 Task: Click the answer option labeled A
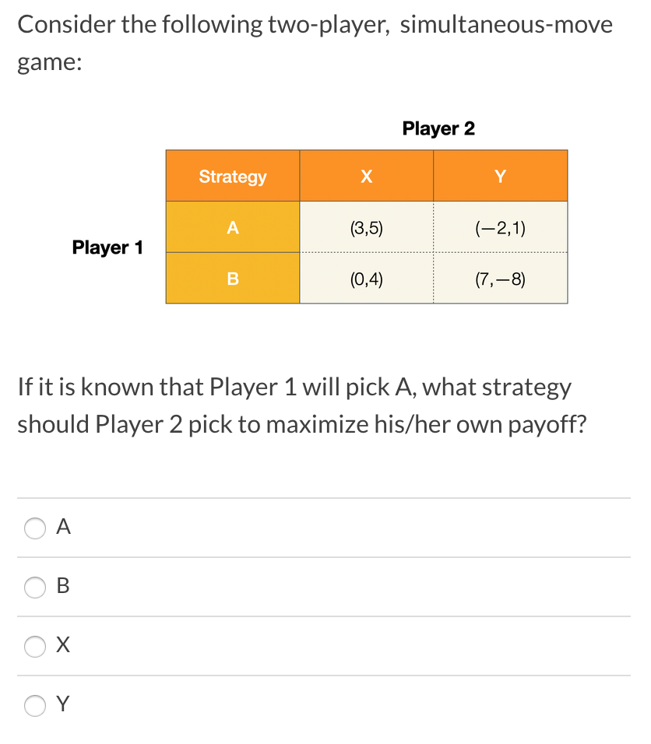pyautogui.click(x=62, y=527)
